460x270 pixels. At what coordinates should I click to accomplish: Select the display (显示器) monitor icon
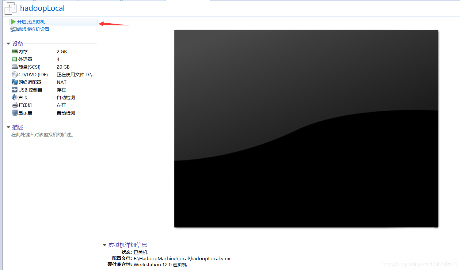click(14, 113)
